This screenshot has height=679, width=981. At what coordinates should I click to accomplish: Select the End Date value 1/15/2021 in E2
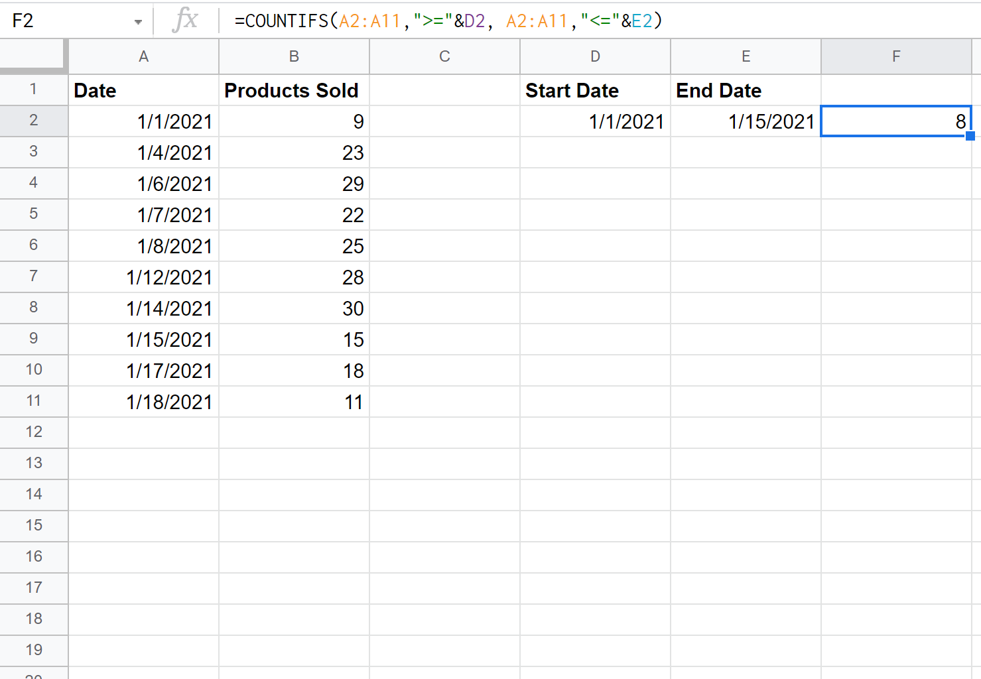pos(746,121)
